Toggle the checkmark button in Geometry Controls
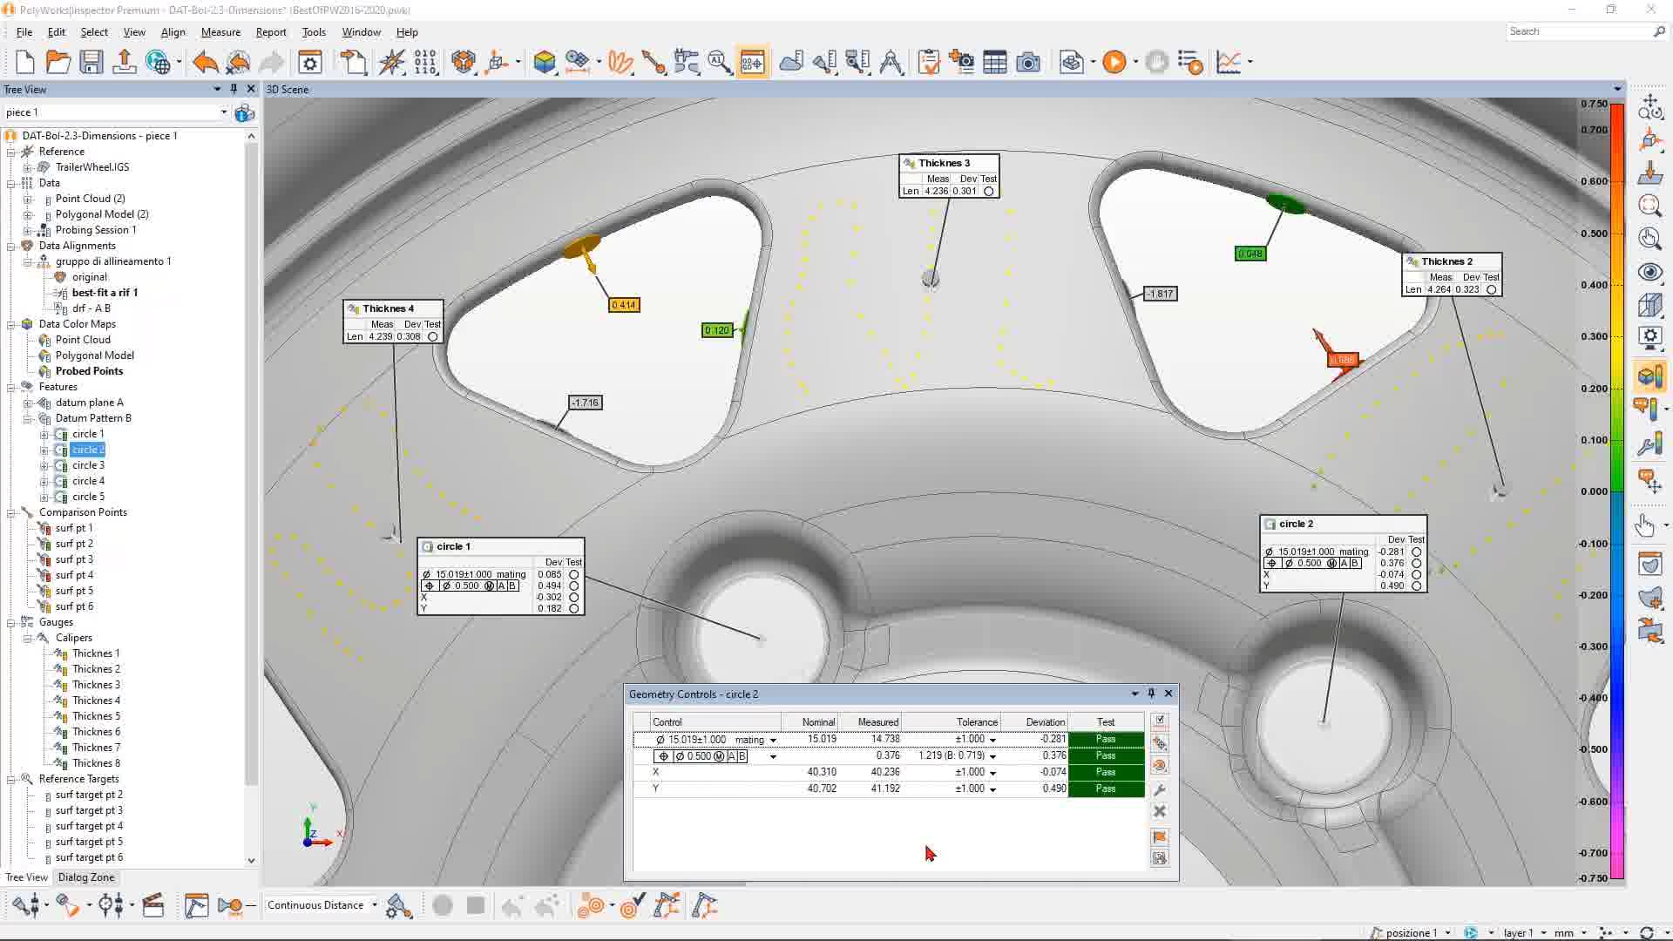 coord(1159,721)
